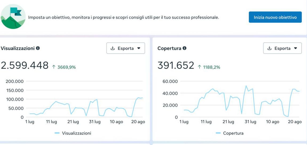The width and height of the screenshot is (307, 145).
Task: Click the 20 ago point on Visualizzazioni chart
Action: tap(138, 122)
